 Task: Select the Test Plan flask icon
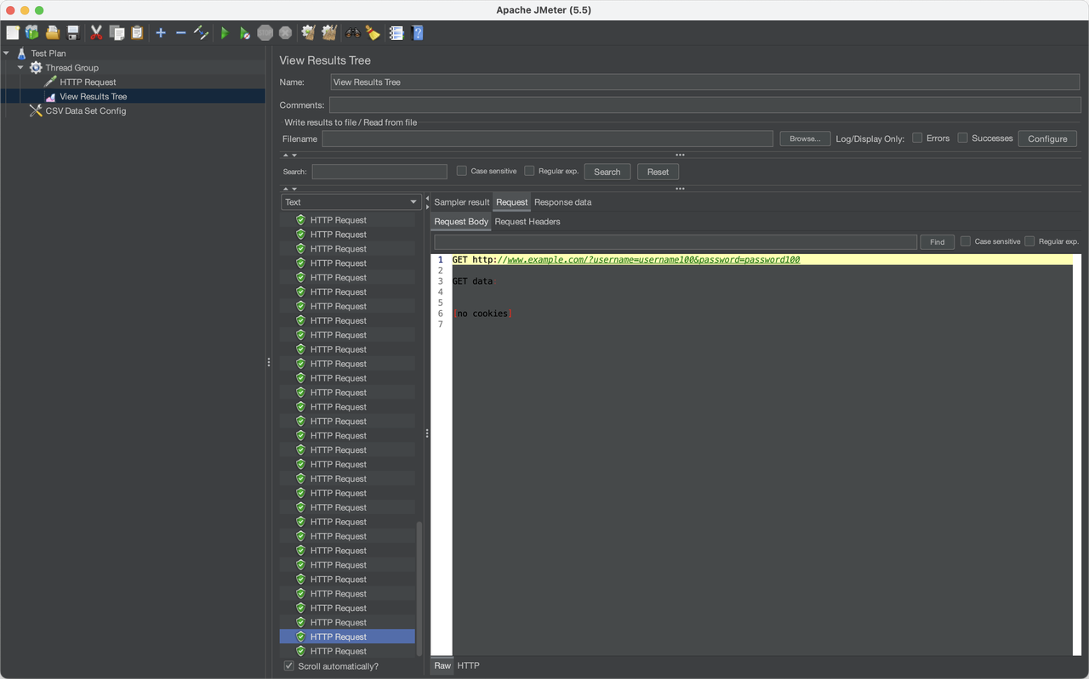point(21,53)
